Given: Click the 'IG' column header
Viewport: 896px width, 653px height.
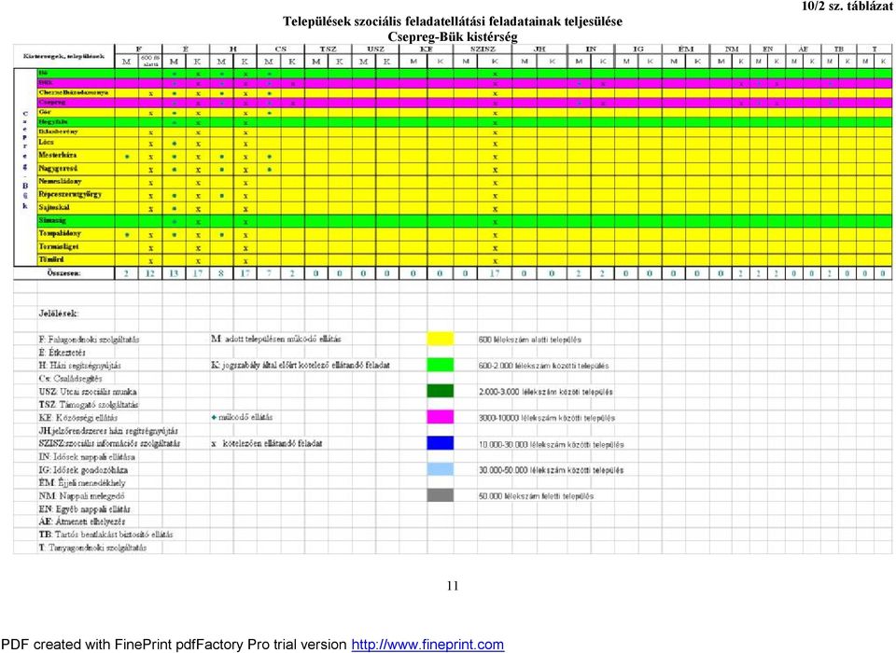Looking at the screenshot, I should click(638, 49).
